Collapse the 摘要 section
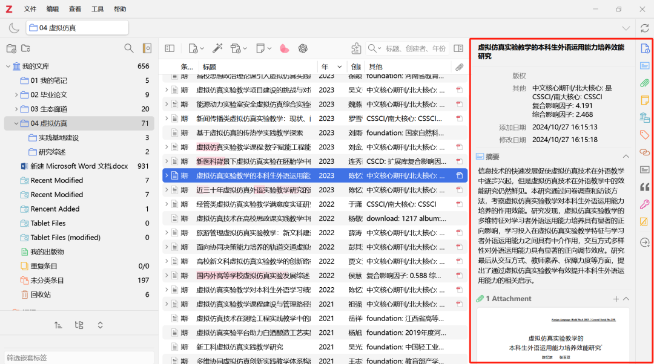The height and width of the screenshot is (364, 654). coord(626,157)
